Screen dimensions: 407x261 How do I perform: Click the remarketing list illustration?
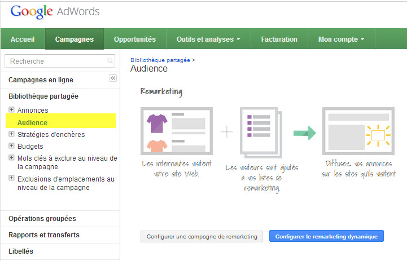coord(261,132)
